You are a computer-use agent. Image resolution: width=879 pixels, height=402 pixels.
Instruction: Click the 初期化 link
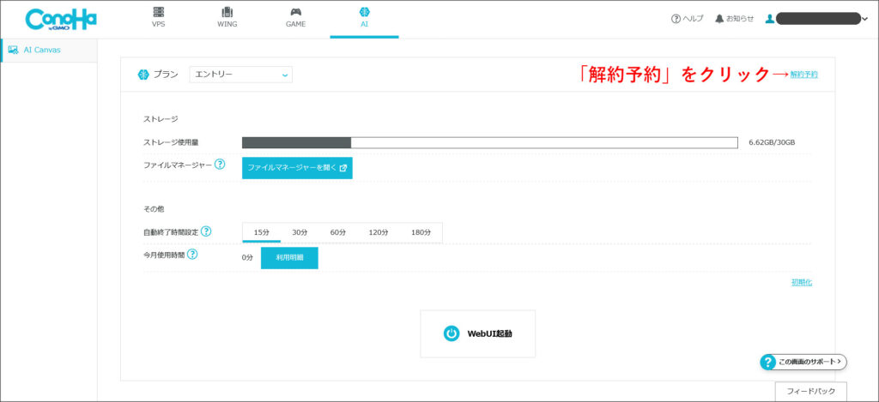[802, 283]
